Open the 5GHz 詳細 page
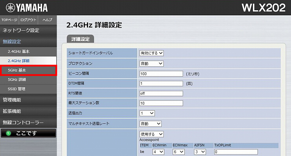 tap(28, 80)
